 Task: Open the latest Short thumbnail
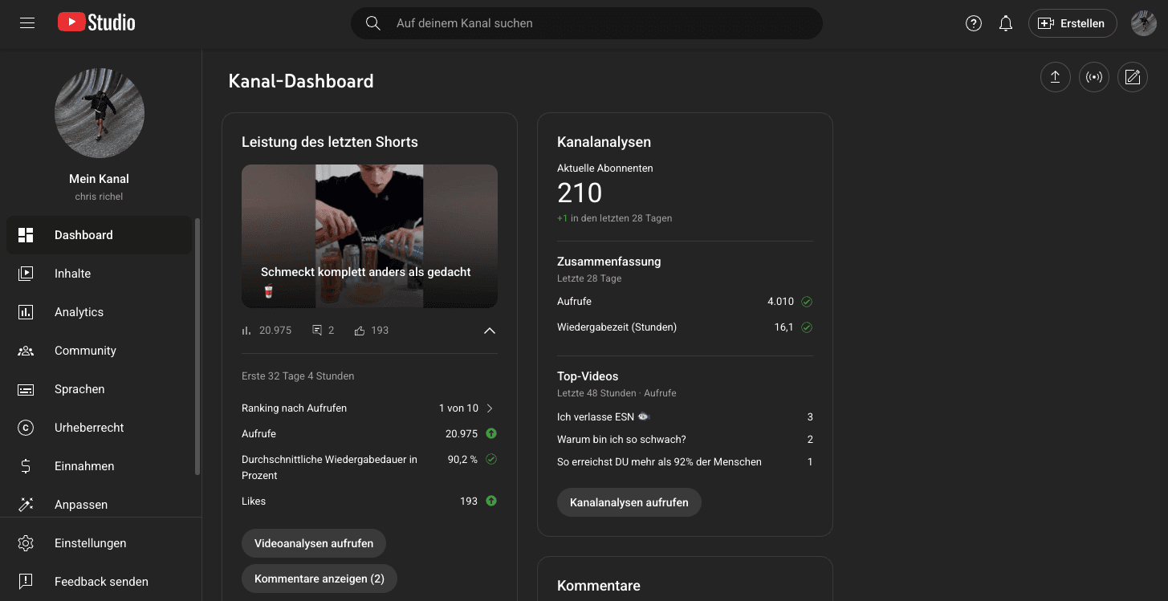(369, 236)
